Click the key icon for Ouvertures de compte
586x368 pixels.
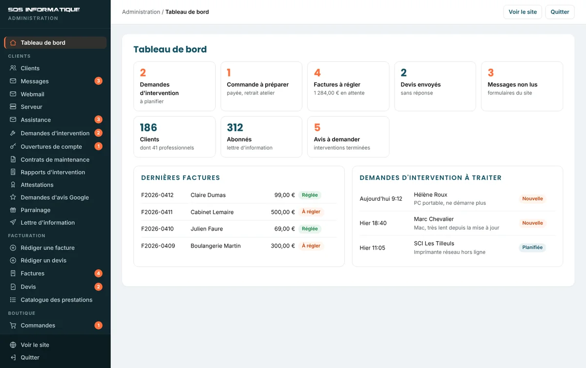point(13,147)
